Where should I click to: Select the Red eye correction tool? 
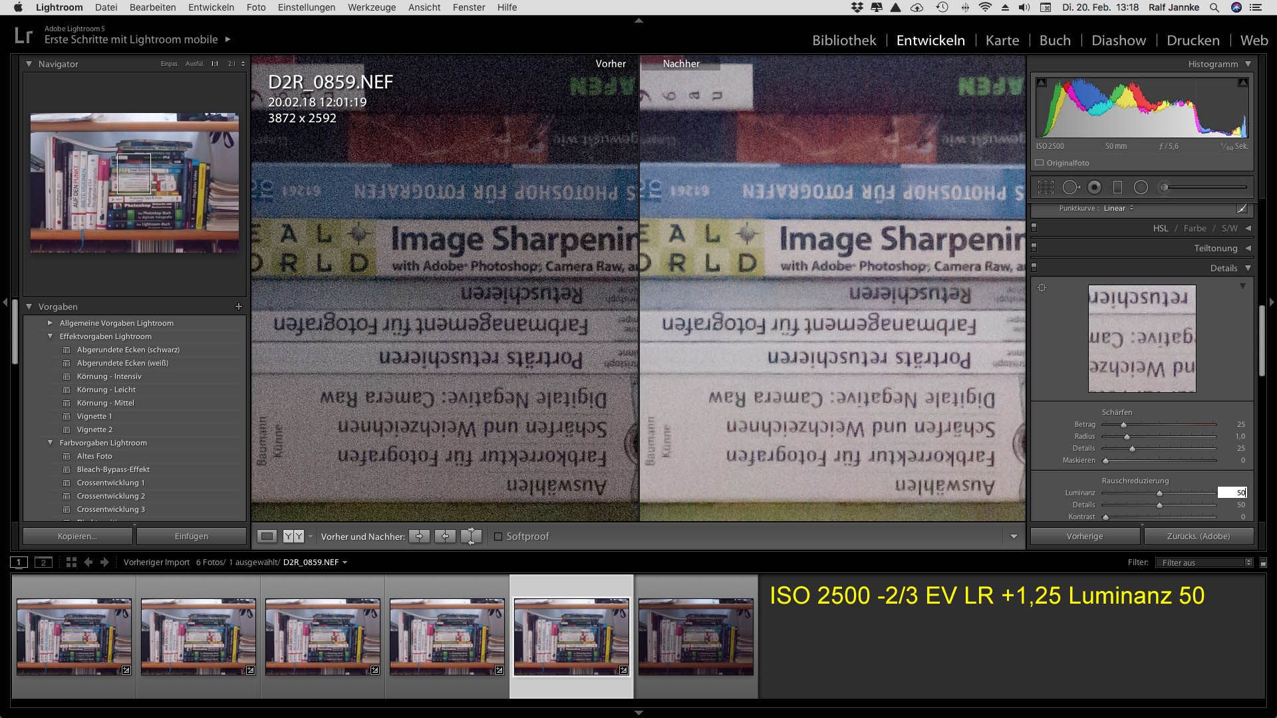pyautogui.click(x=1094, y=187)
